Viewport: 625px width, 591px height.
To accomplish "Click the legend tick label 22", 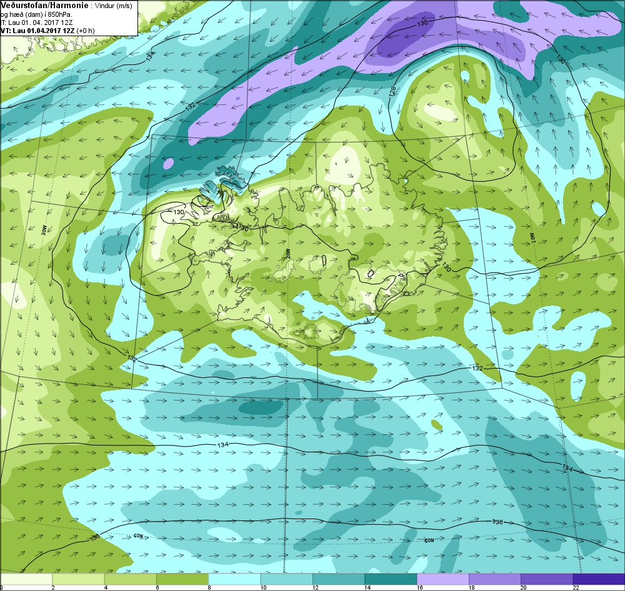I will (576, 587).
